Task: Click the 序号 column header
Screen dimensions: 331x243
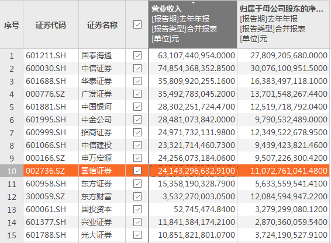Action: 11,25
